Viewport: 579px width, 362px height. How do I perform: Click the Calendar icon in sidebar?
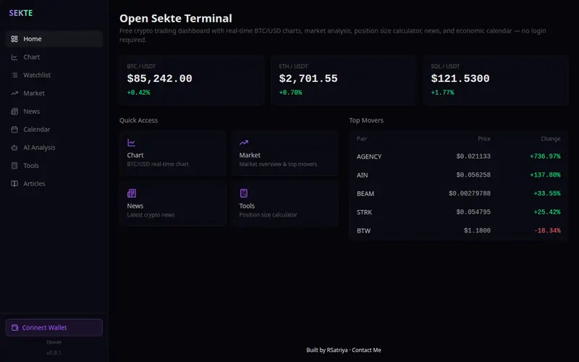point(14,130)
